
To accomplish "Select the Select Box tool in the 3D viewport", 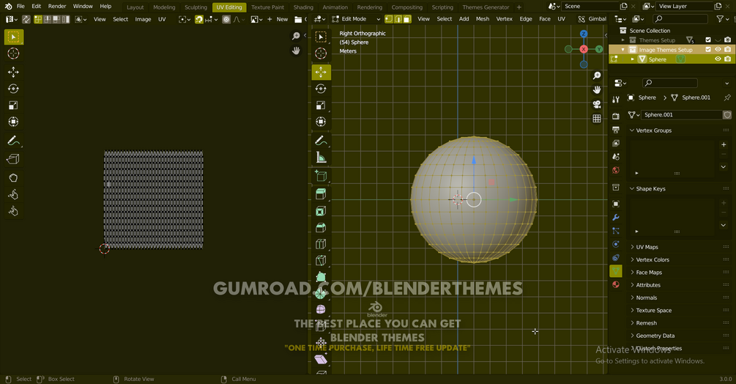I will [x=321, y=37].
